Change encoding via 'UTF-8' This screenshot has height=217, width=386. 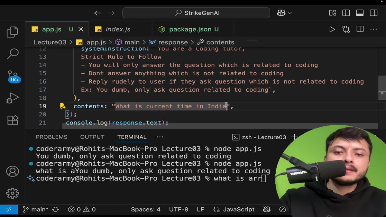click(179, 209)
